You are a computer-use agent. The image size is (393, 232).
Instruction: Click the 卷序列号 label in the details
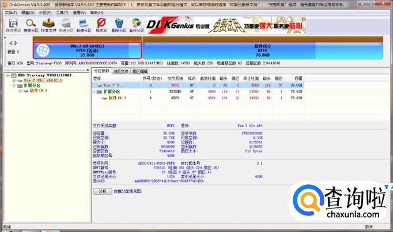click(x=101, y=163)
